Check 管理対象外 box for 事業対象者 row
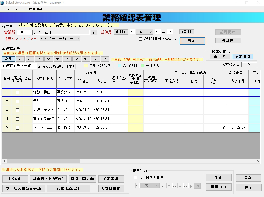This screenshot has width=264, height=197. click(x=17, y=119)
